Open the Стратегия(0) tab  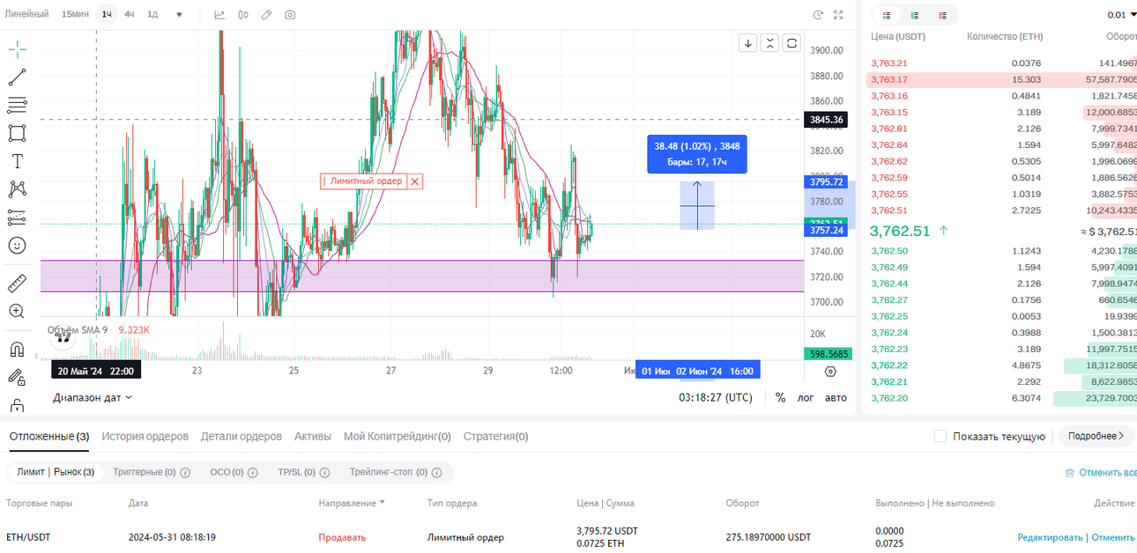point(495,436)
